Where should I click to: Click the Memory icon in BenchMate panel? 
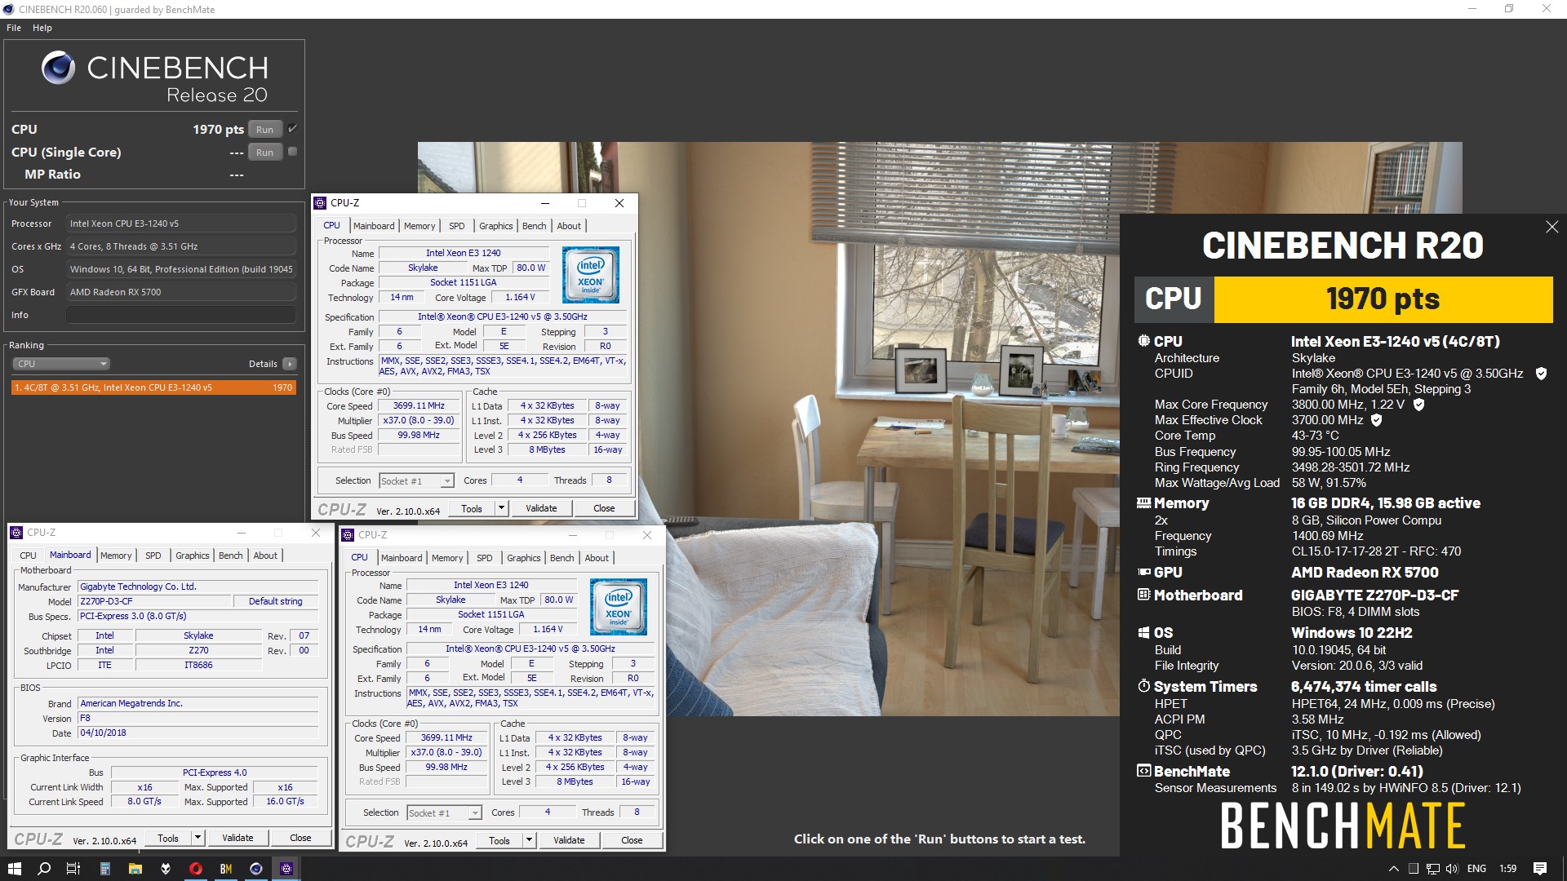pyautogui.click(x=1143, y=503)
